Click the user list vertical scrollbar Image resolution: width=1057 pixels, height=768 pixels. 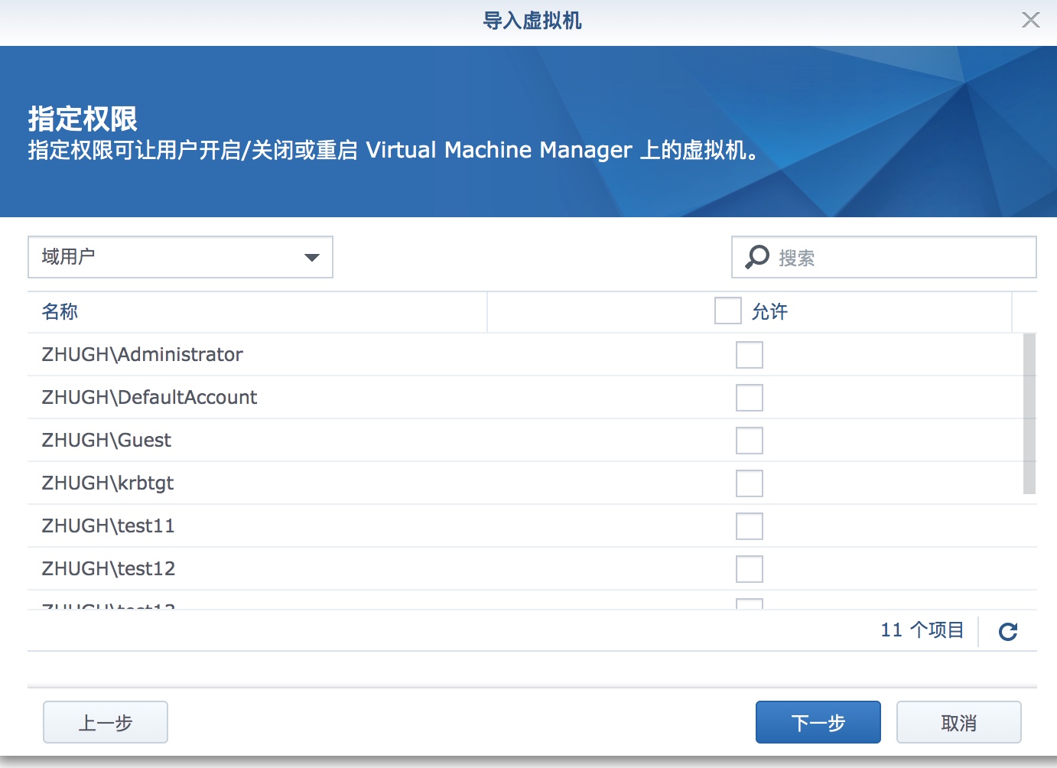[x=1029, y=414]
